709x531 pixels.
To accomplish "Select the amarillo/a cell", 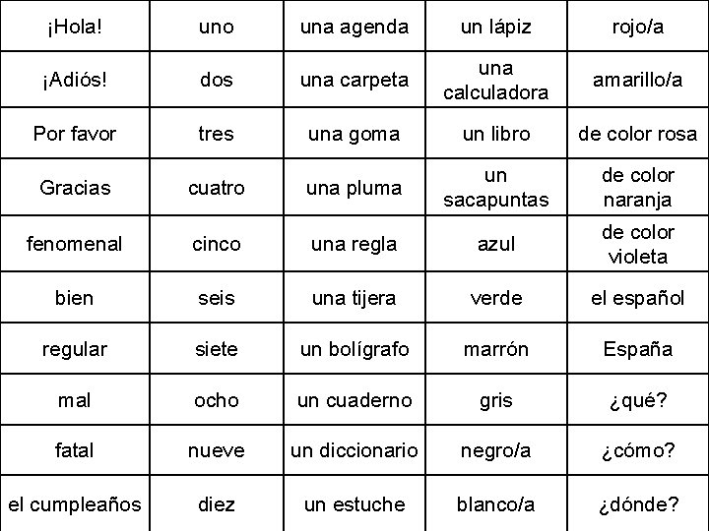I will pyautogui.click(x=638, y=80).
